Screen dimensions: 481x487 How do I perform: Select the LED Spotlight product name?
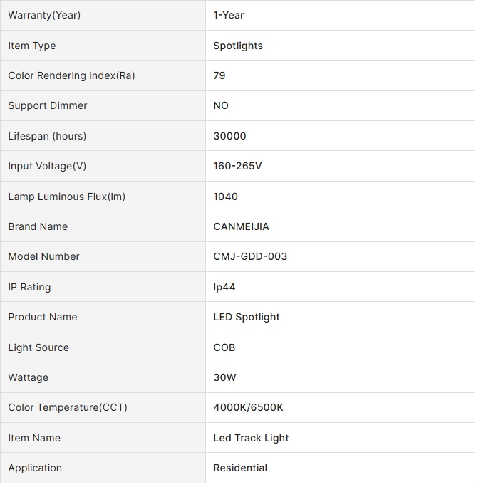tap(247, 317)
